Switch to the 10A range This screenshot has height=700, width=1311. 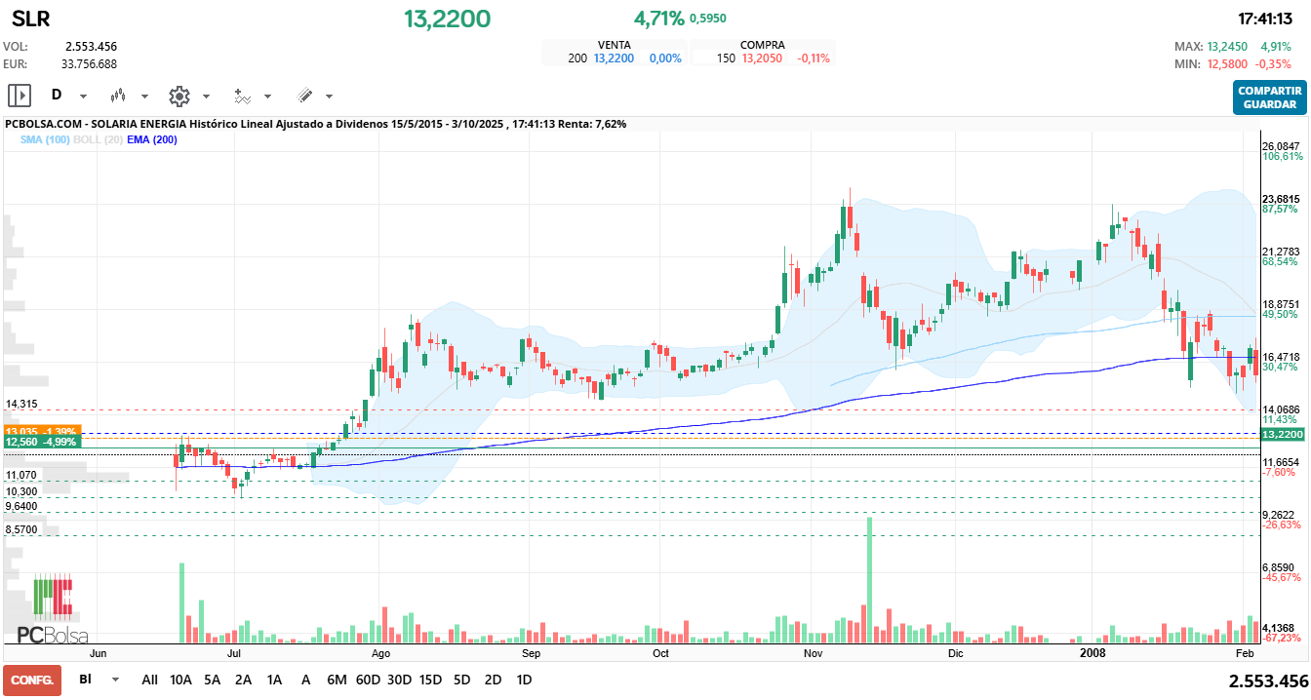coord(180,680)
